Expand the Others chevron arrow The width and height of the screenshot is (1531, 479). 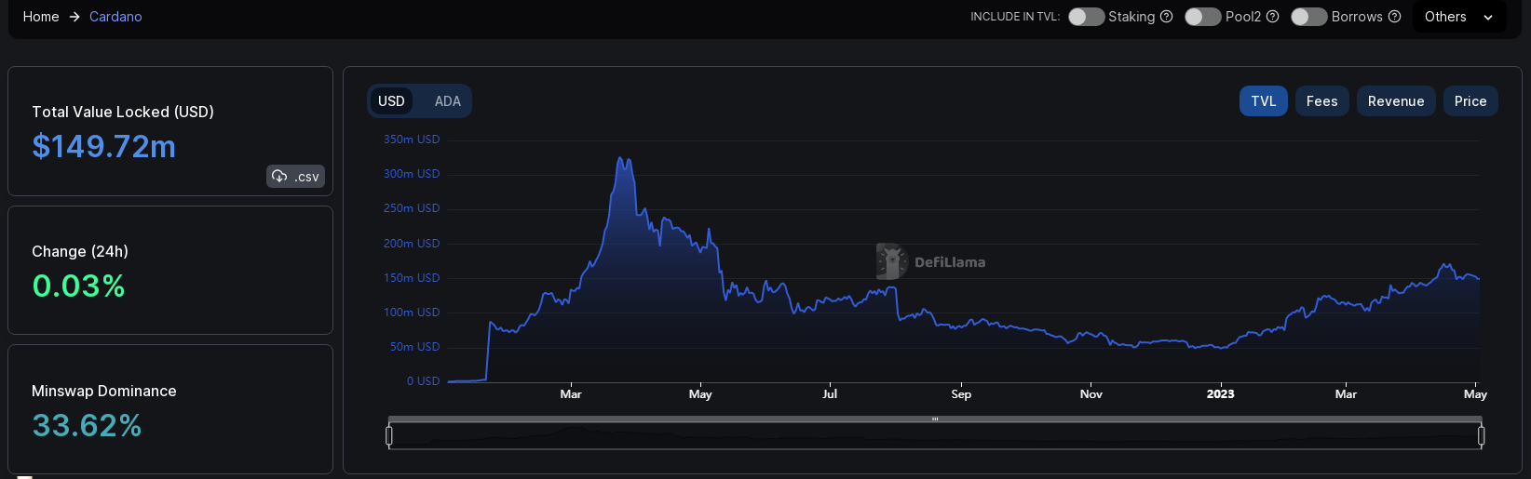point(1488,18)
